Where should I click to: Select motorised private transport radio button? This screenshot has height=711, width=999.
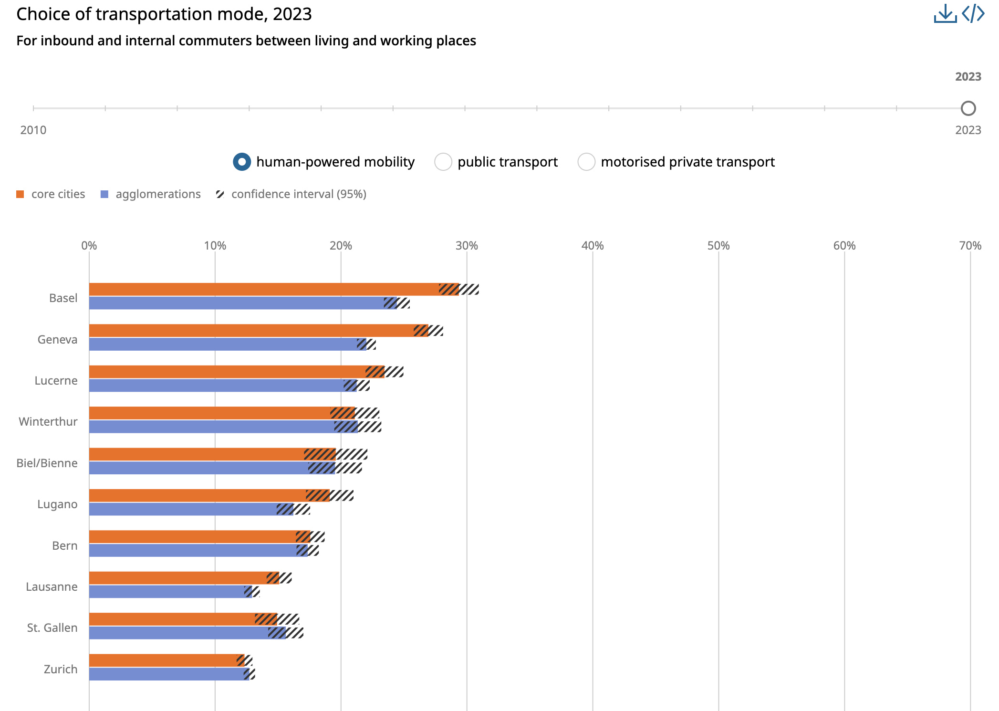pos(586,162)
